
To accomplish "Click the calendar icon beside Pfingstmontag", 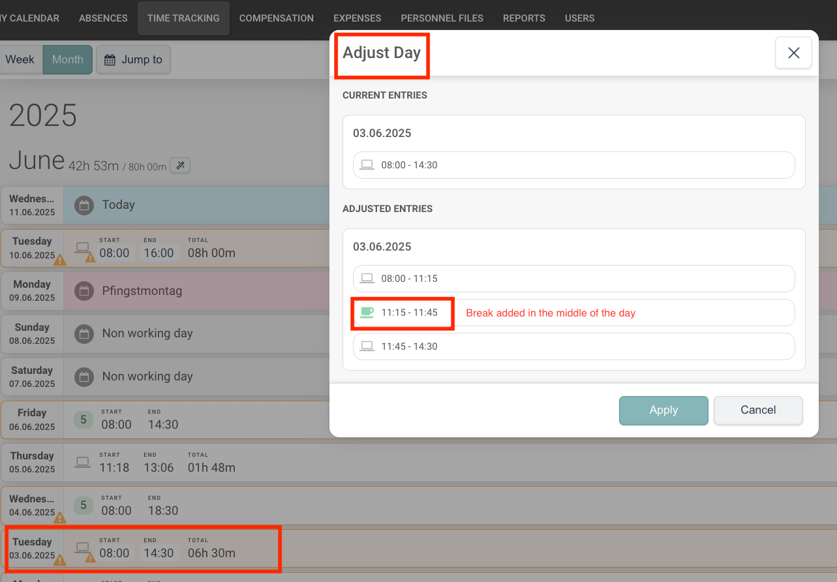I will click(84, 291).
